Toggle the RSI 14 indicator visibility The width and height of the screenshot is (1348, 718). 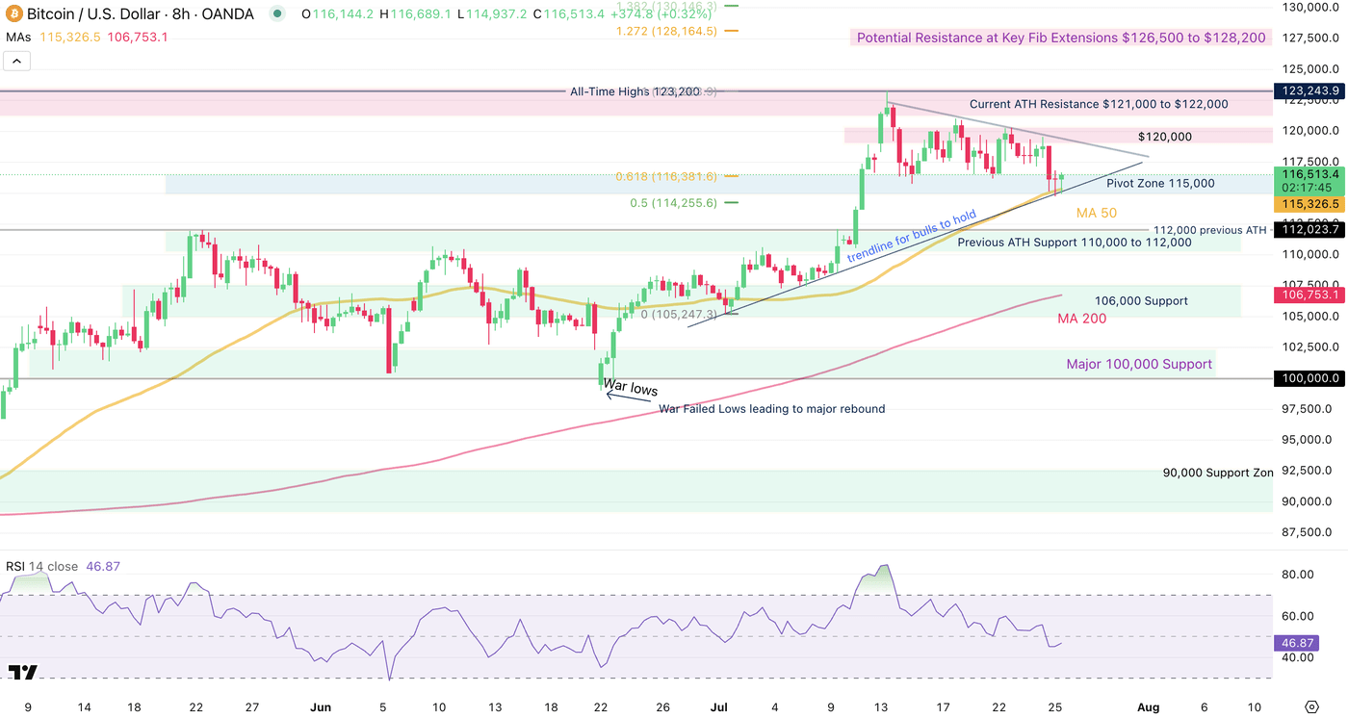pyautogui.click(x=29, y=567)
